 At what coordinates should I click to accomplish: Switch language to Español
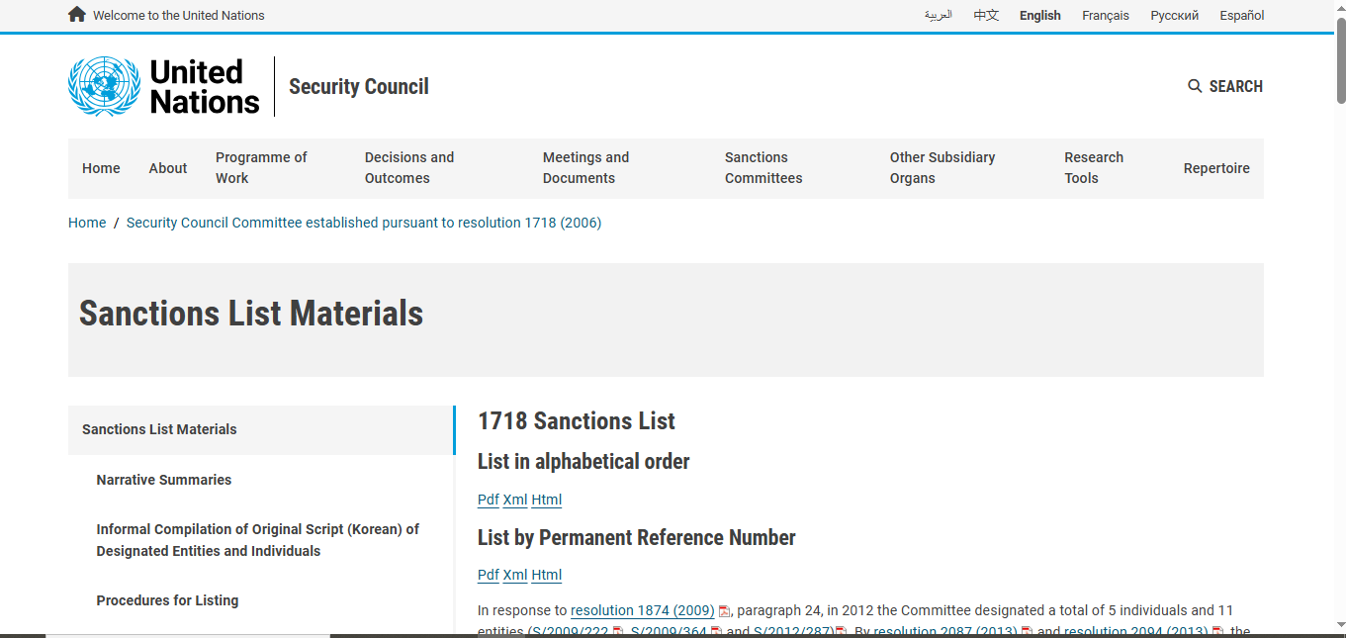tap(1241, 15)
